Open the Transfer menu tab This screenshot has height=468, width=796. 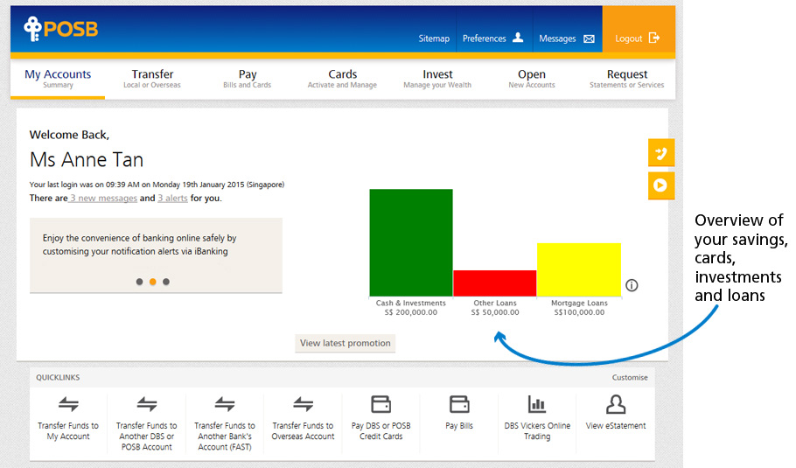click(152, 79)
